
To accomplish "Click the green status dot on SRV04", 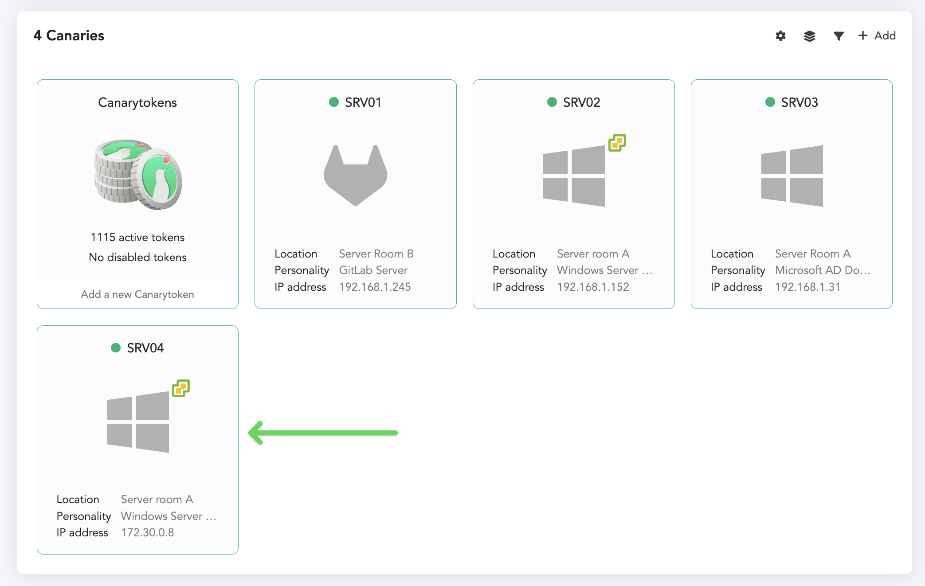I will coord(116,348).
